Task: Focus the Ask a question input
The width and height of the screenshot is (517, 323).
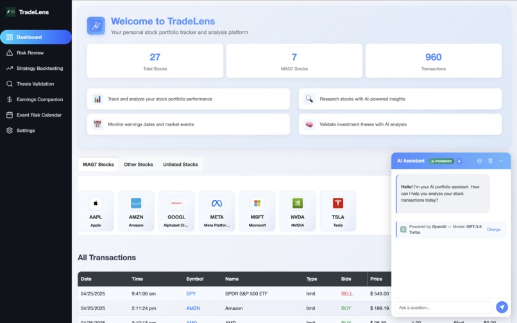Action: (x=443, y=308)
